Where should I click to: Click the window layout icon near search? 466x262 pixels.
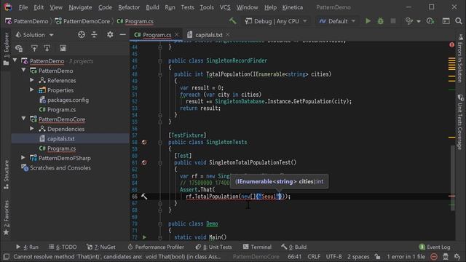[x=446, y=21]
